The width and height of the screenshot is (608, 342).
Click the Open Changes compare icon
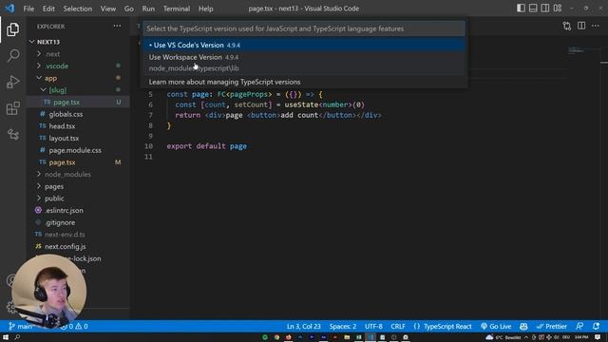pos(567,26)
